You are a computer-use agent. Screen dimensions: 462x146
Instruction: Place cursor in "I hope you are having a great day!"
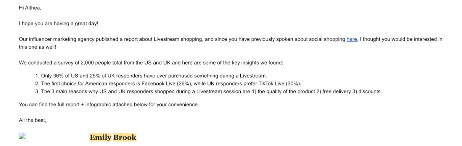tap(58, 24)
